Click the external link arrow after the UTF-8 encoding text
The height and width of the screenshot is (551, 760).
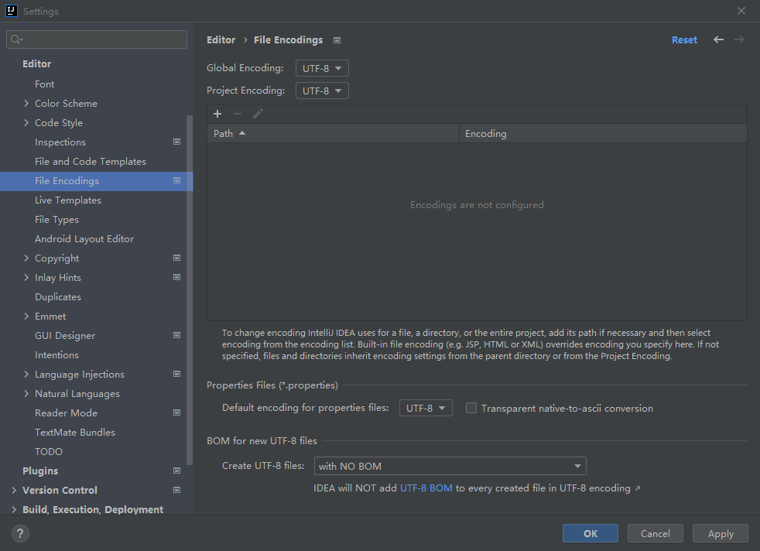pos(638,488)
